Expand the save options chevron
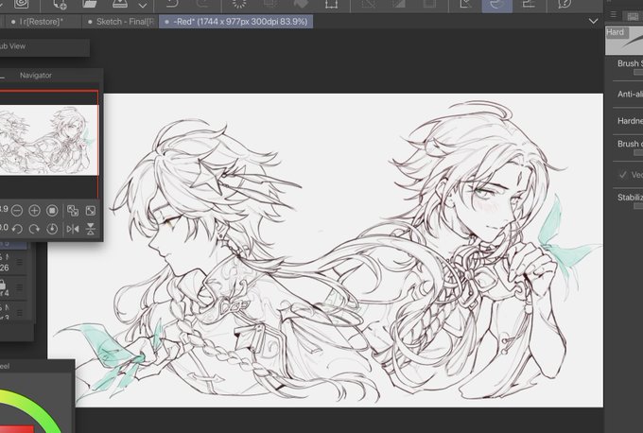Image resolution: width=643 pixels, height=433 pixels. pos(143,6)
